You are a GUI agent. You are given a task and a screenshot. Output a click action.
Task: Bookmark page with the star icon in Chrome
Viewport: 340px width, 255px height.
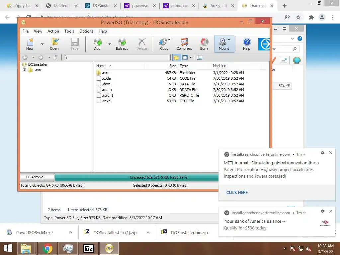pos(298,17)
